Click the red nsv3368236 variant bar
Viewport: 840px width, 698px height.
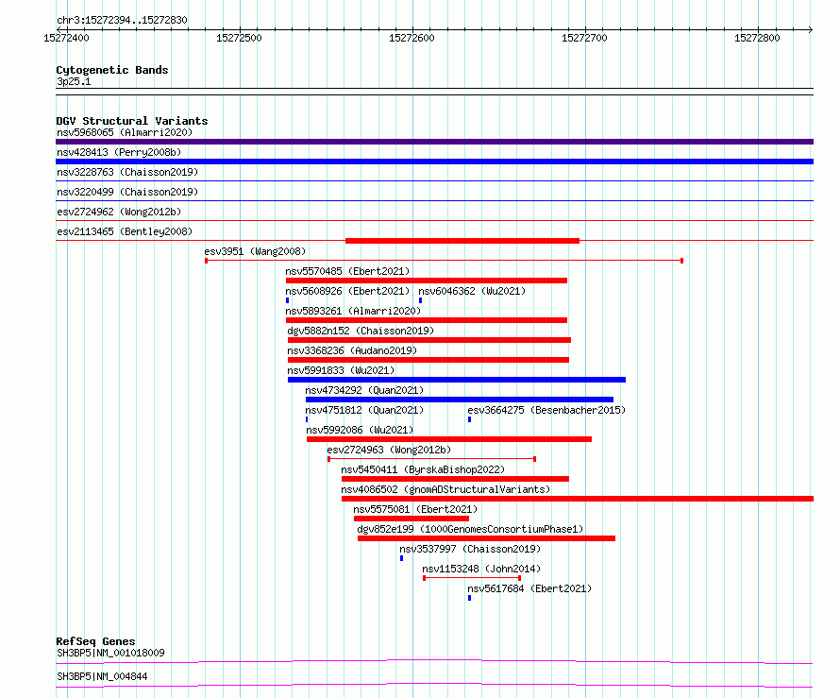pyautogui.click(x=428, y=360)
